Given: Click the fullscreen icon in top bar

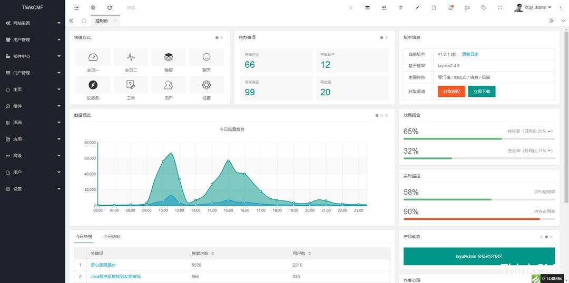Looking at the screenshot, I should click(x=500, y=7).
